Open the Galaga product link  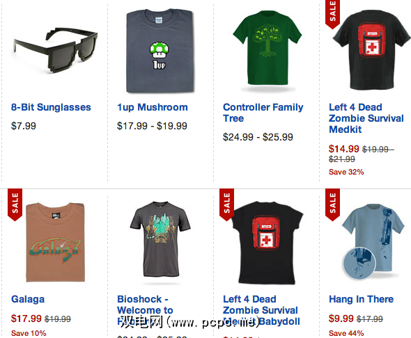tap(28, 299)
